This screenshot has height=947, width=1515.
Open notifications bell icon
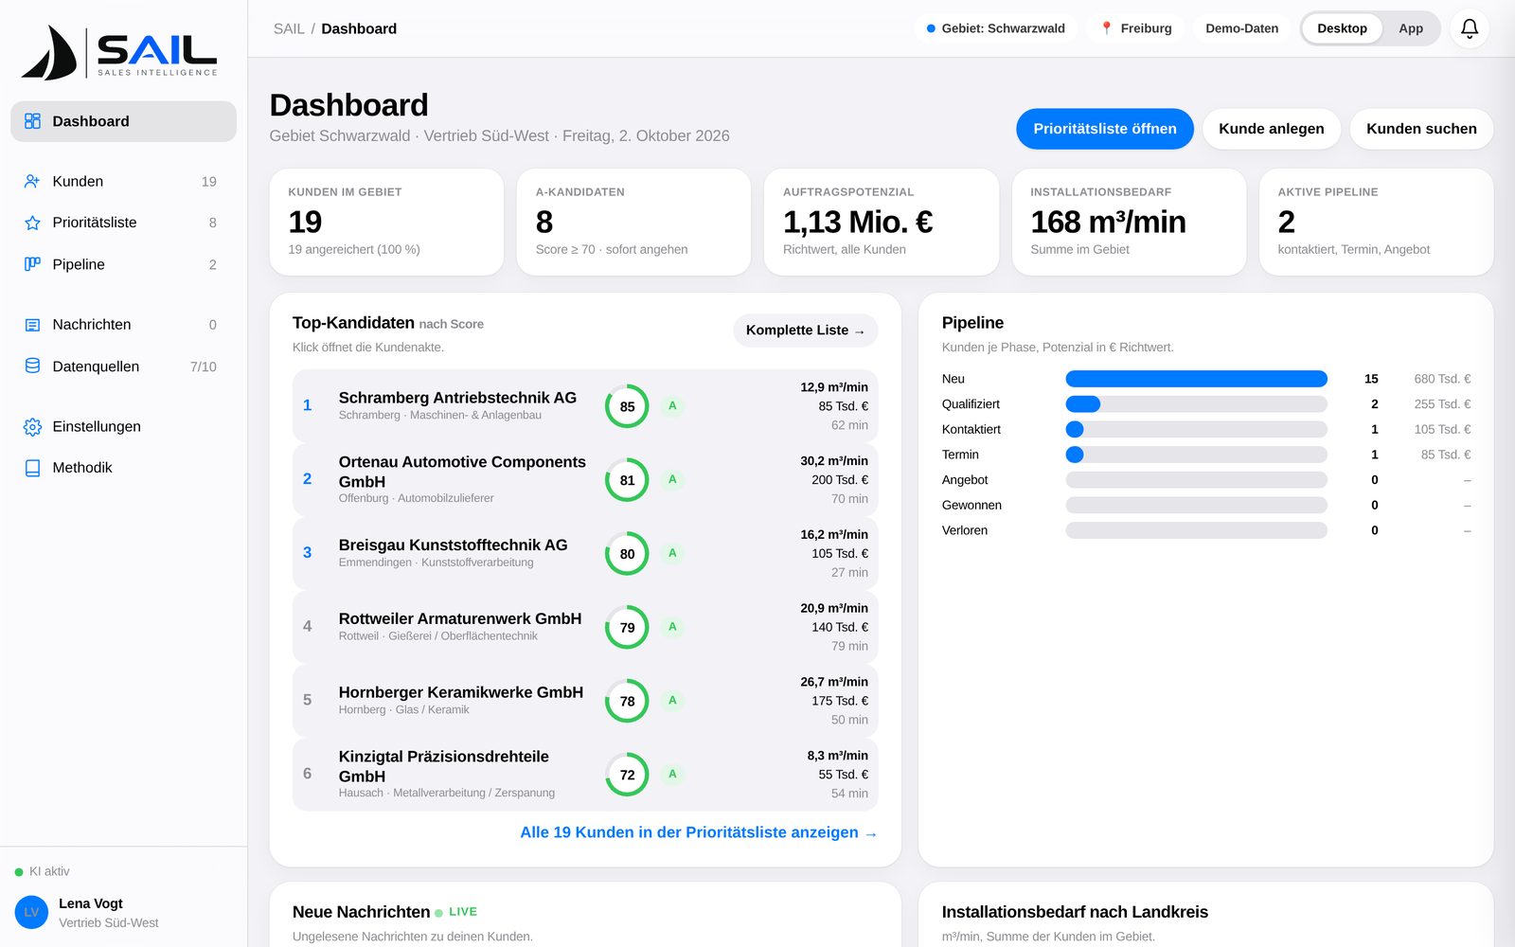tap(1470, 28)
